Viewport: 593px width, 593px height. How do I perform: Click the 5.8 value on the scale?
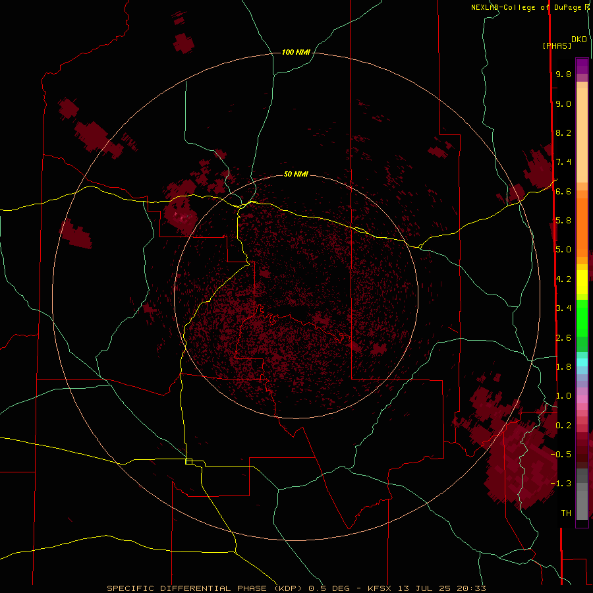(563, 221)
